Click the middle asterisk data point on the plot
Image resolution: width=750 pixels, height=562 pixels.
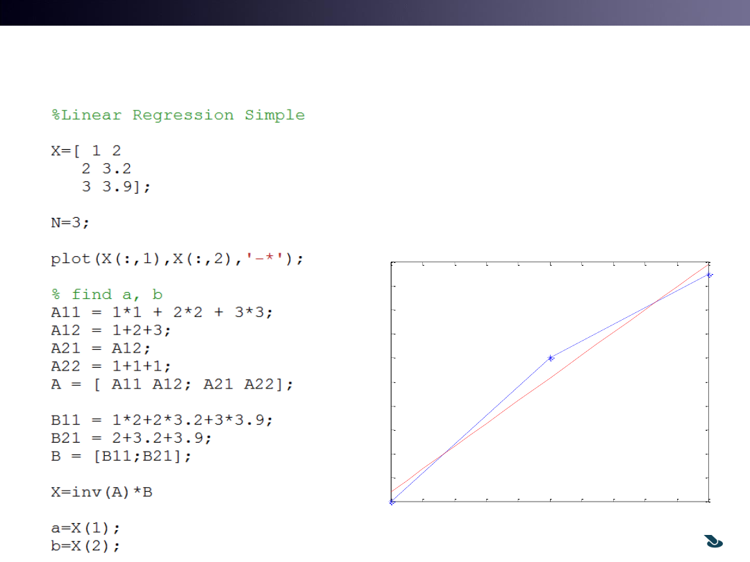click(551, 358)
